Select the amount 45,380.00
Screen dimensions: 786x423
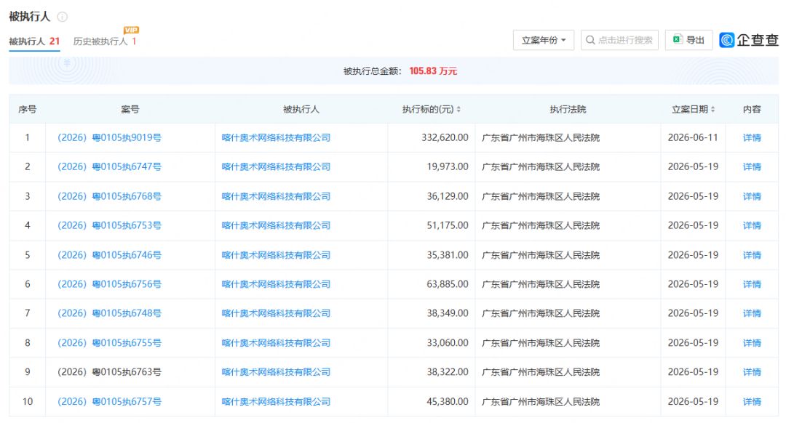pyautogui.click(x=448, y=401)
